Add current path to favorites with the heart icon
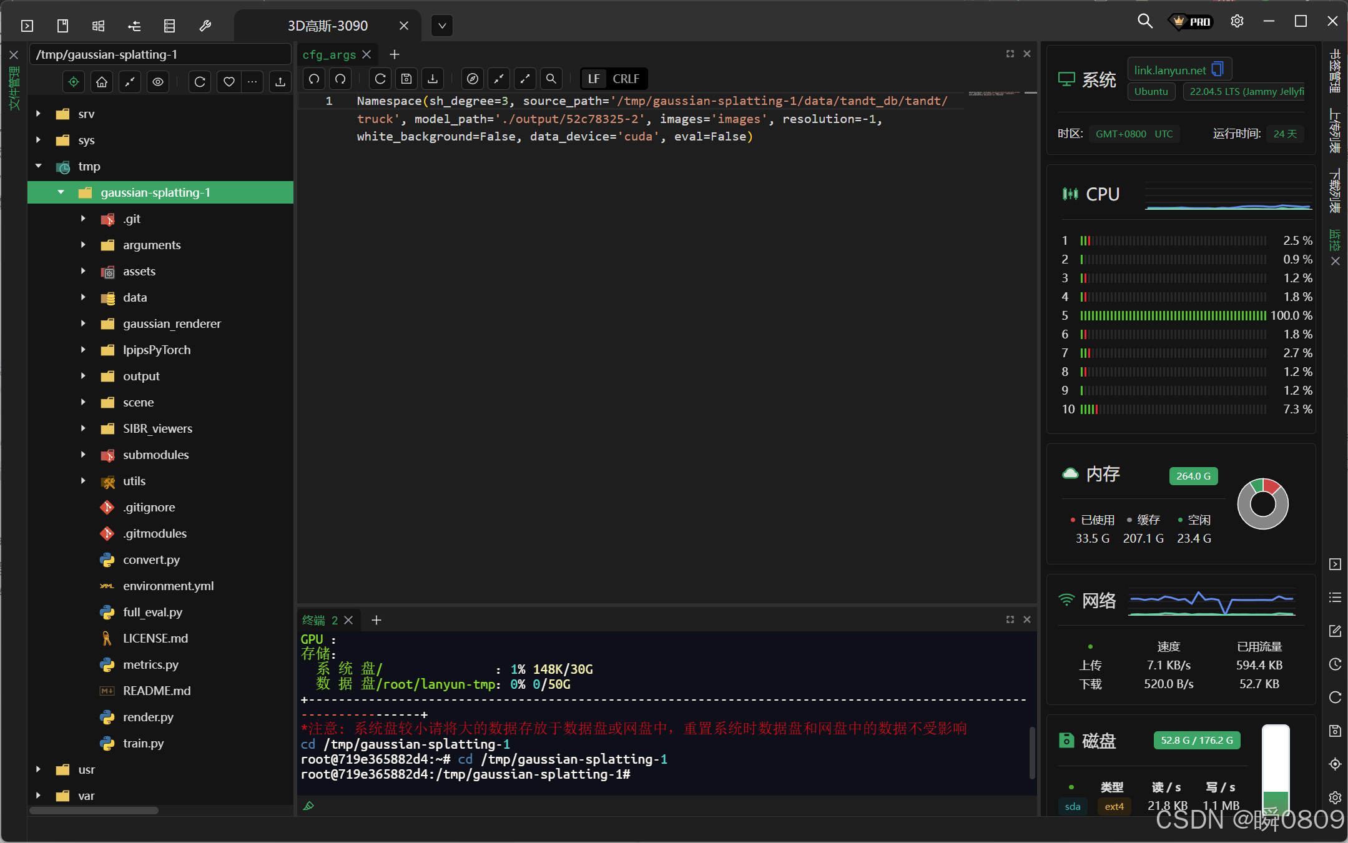Image resolution: width=1348 pixels, height=843 pixels. coord(229,82)
